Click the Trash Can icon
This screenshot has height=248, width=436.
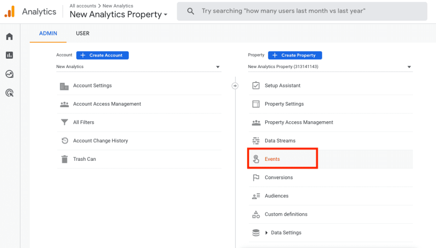[64, 159]
